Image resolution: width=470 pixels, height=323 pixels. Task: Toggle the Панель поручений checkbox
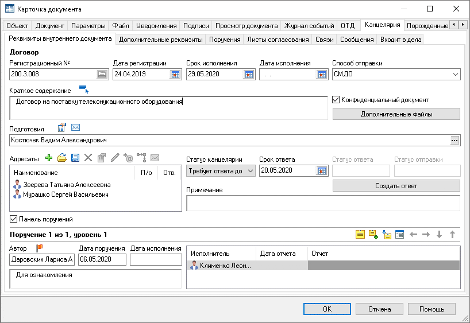[x=14, y=219]
